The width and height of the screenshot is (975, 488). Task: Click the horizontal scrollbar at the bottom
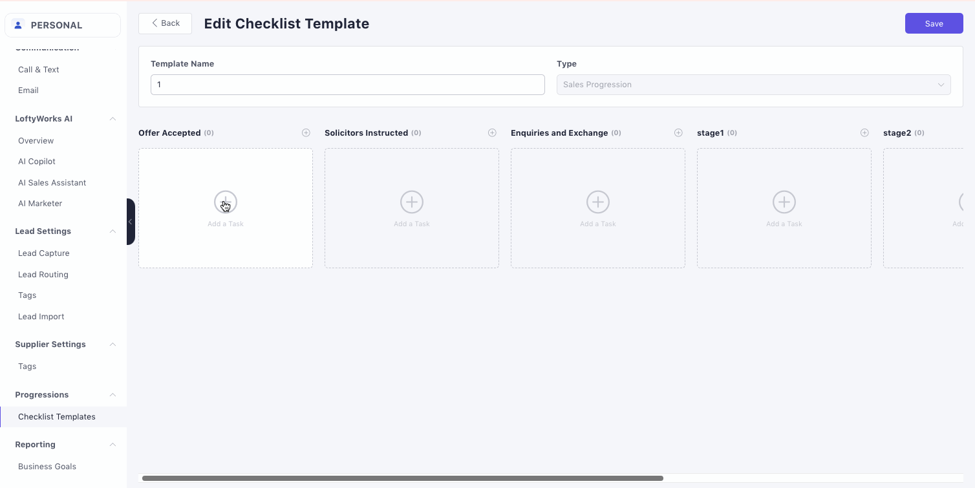[x=402, y=478]
